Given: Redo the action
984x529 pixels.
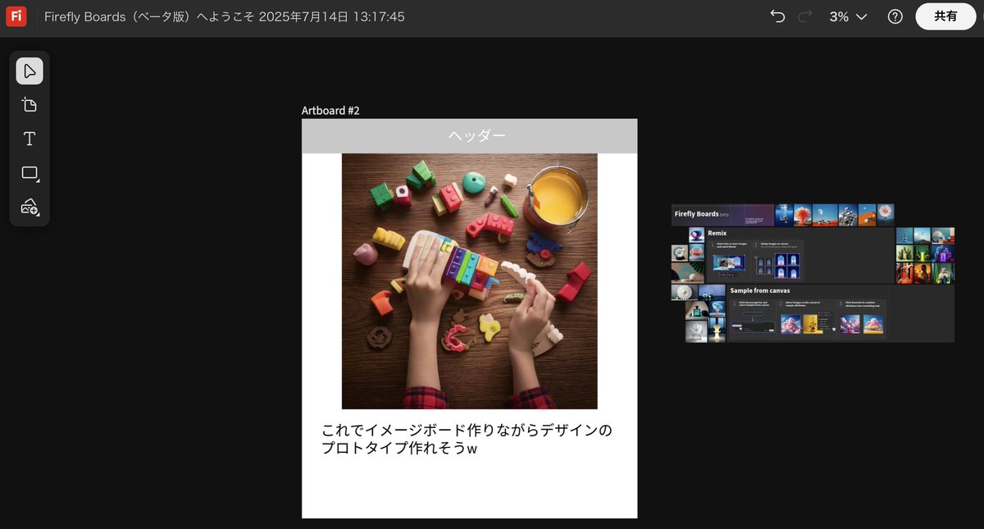Looking at the screenshot, I should tap(804, 16).
